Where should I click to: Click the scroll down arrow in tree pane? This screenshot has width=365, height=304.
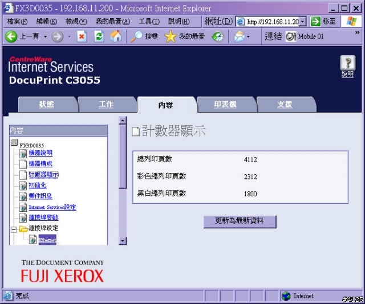123,241
